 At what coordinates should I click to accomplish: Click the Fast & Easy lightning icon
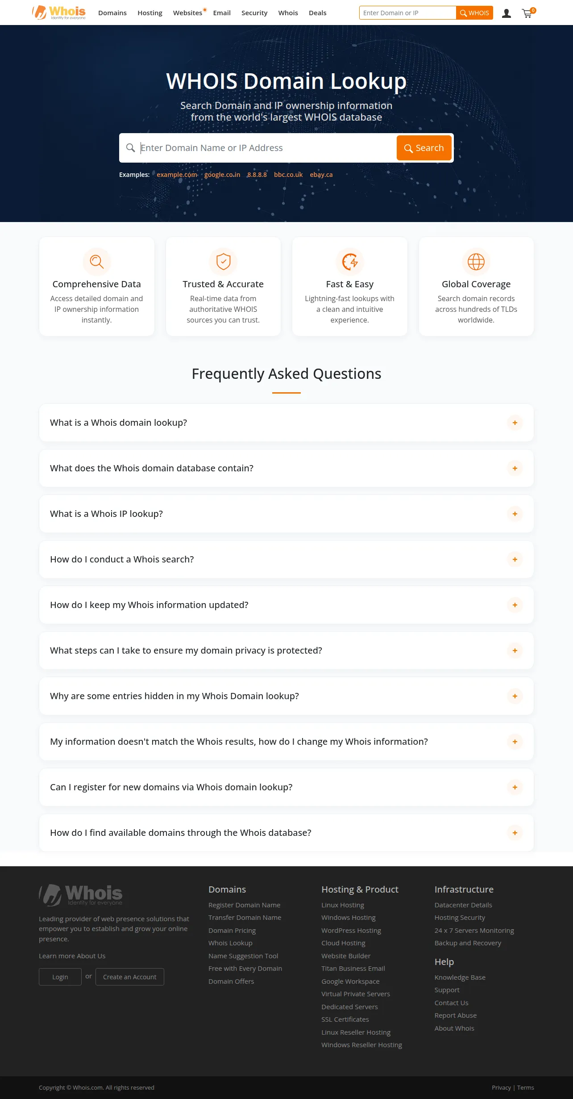pyautogui.click(x=350, y=262)
